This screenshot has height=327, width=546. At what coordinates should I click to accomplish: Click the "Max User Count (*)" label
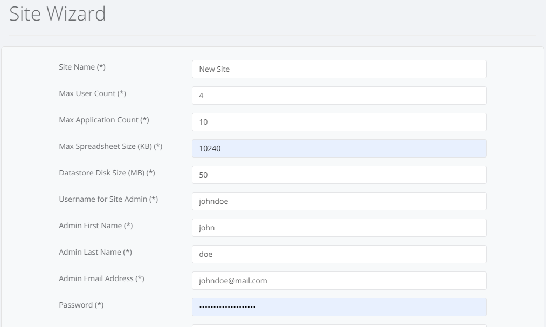tap(92, 93)
